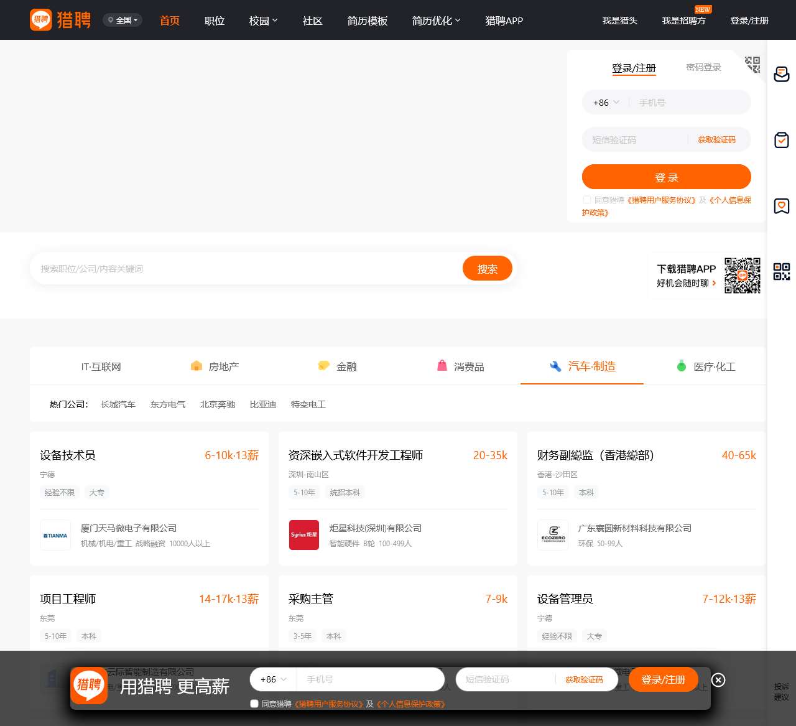Open hot company 北京奔驰
The height and width of the screenshot is (726, 796).
pos(218,404)
